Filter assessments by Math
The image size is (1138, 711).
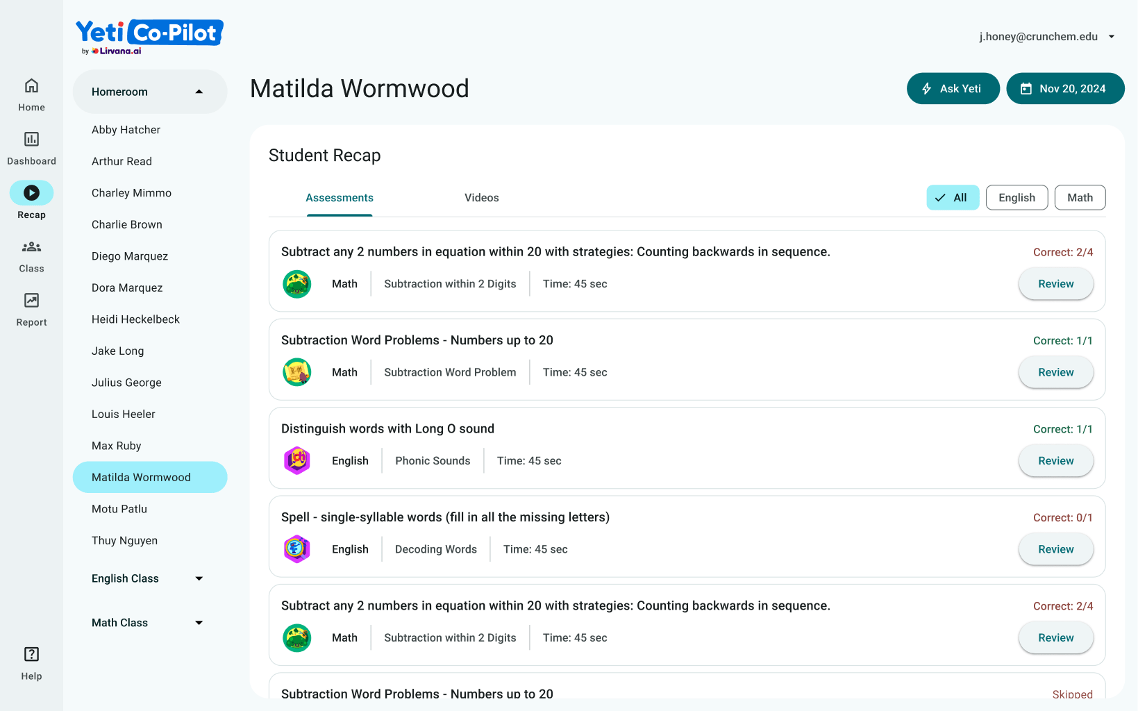pos(1080,198)
